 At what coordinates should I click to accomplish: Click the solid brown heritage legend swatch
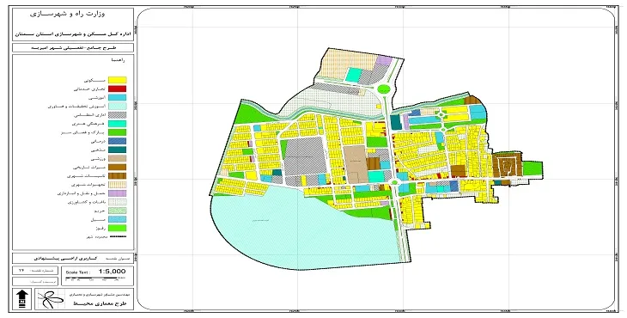(x=117, y=168)
